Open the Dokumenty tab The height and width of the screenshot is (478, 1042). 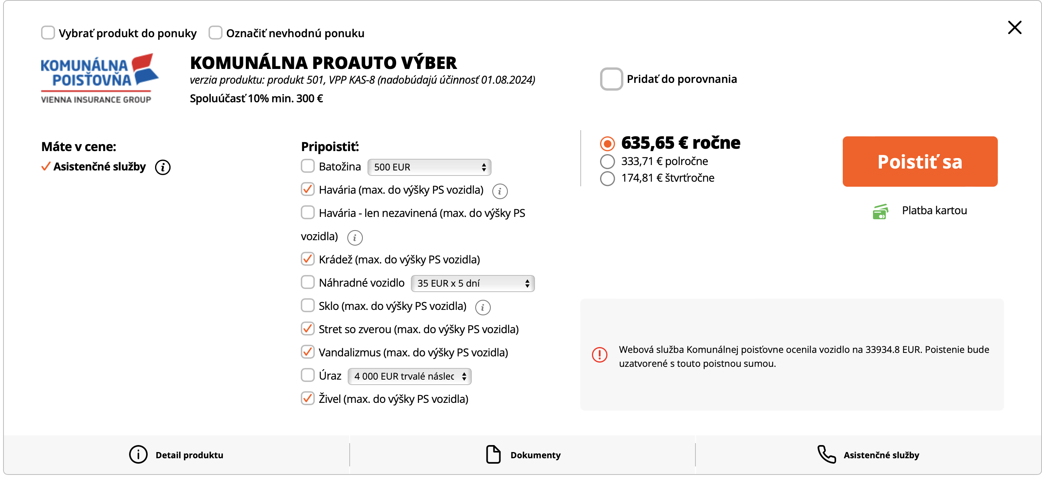[x=522, y=455]
